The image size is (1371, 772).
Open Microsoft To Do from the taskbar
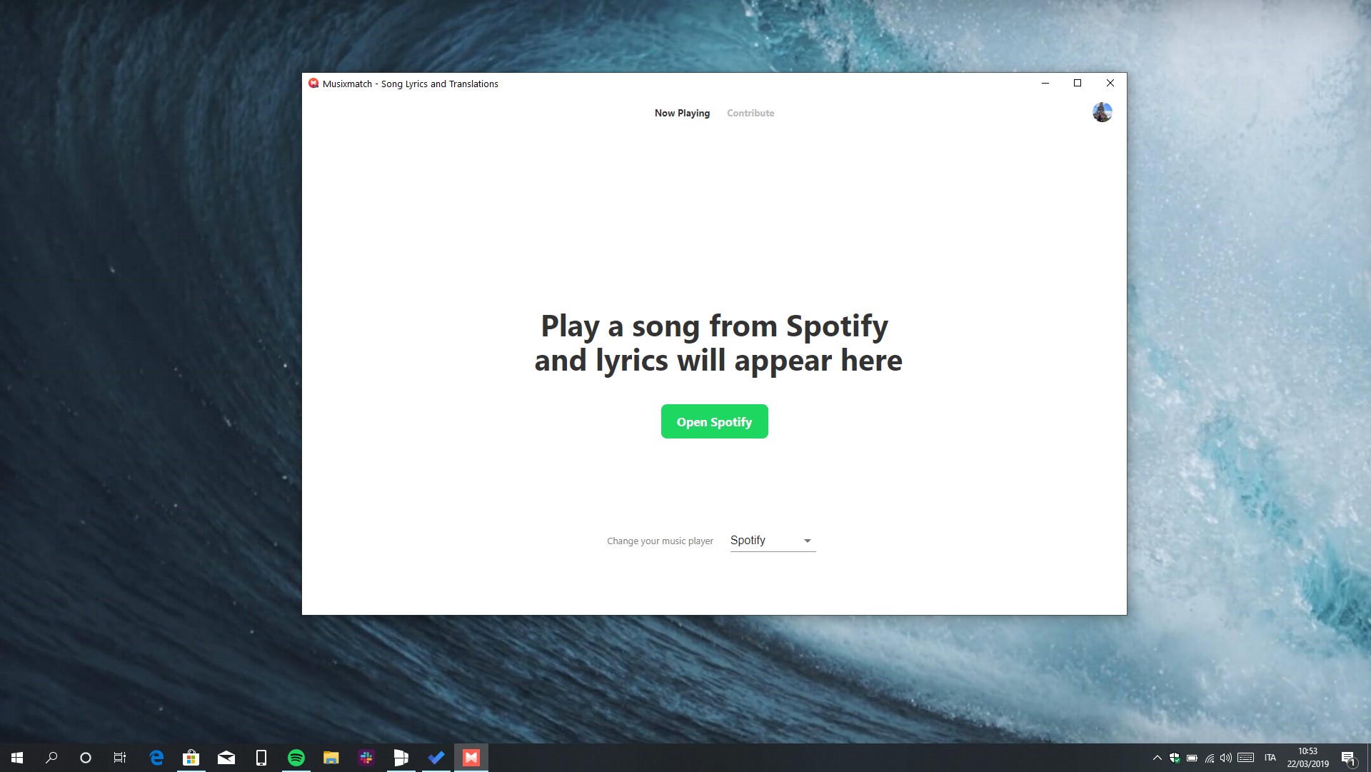coord(436,758)
